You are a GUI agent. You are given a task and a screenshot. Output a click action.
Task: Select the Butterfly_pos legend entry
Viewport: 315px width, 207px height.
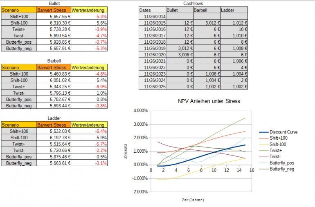tap(277, 163)
